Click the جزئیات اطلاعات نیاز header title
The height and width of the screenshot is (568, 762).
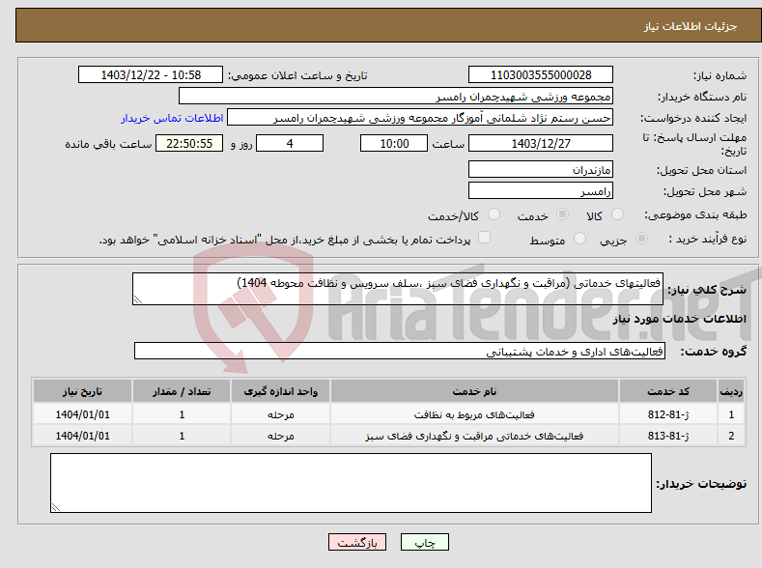click(x=691, y=26)
